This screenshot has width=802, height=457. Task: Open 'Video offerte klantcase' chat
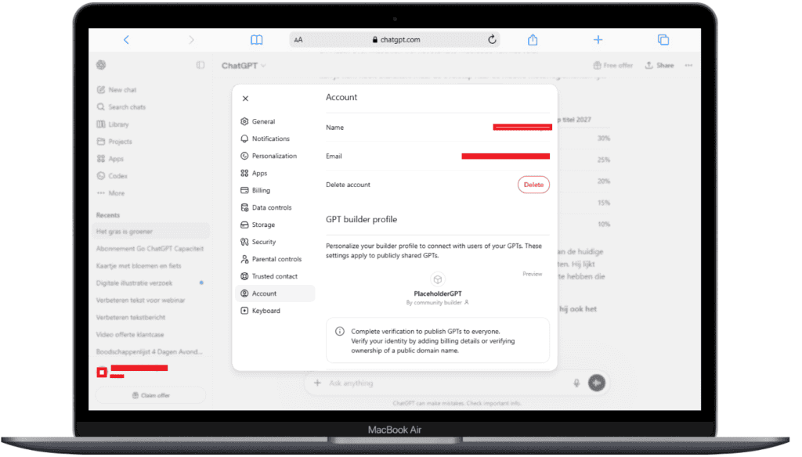[x=152, y=335]
